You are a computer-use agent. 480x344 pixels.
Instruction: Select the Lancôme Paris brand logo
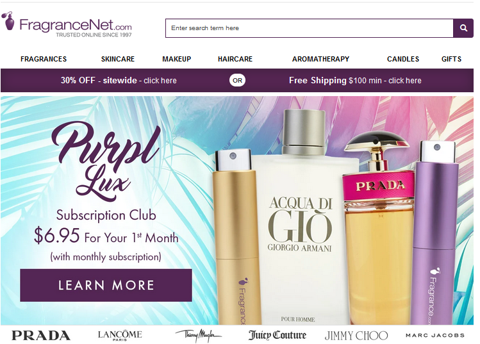coord(120,335)
